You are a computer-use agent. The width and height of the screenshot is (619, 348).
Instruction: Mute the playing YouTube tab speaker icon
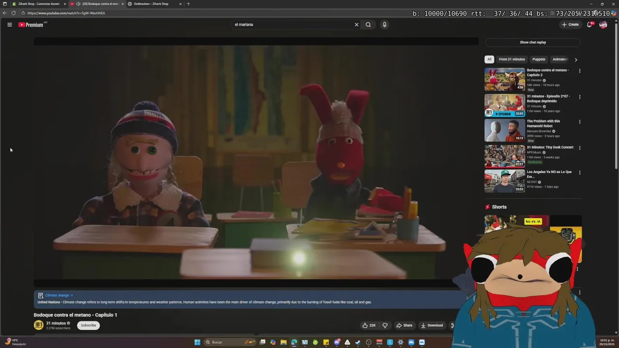[78, 4]
